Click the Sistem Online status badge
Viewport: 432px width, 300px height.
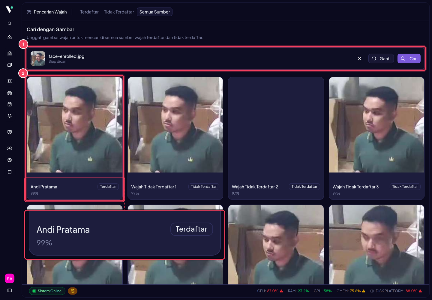pos(47,291)
